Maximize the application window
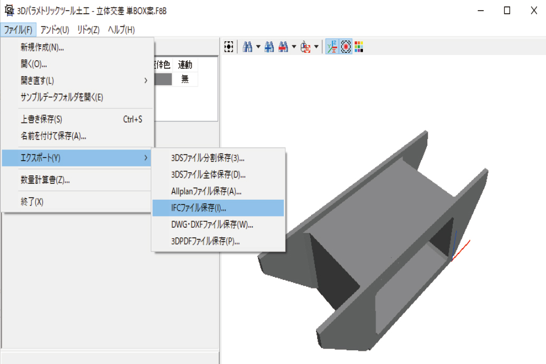Viewport: 546px width, 364px height. (x=507, y=11)
